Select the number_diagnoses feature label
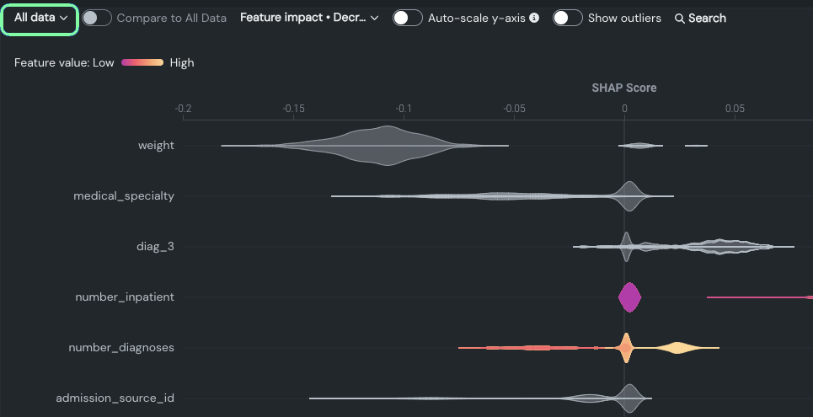This screenshot has height=417, width=813. point(121,348)
